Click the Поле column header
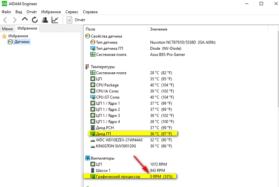Viewport: 279px width, 187px height. tap(90, 29)
